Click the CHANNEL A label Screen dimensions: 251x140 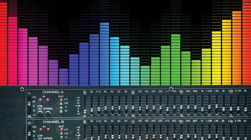point(53,92)
